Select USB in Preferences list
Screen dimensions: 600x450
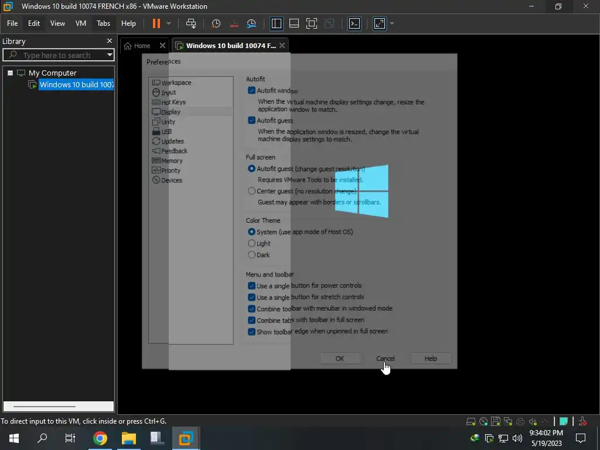click(166, 132)
